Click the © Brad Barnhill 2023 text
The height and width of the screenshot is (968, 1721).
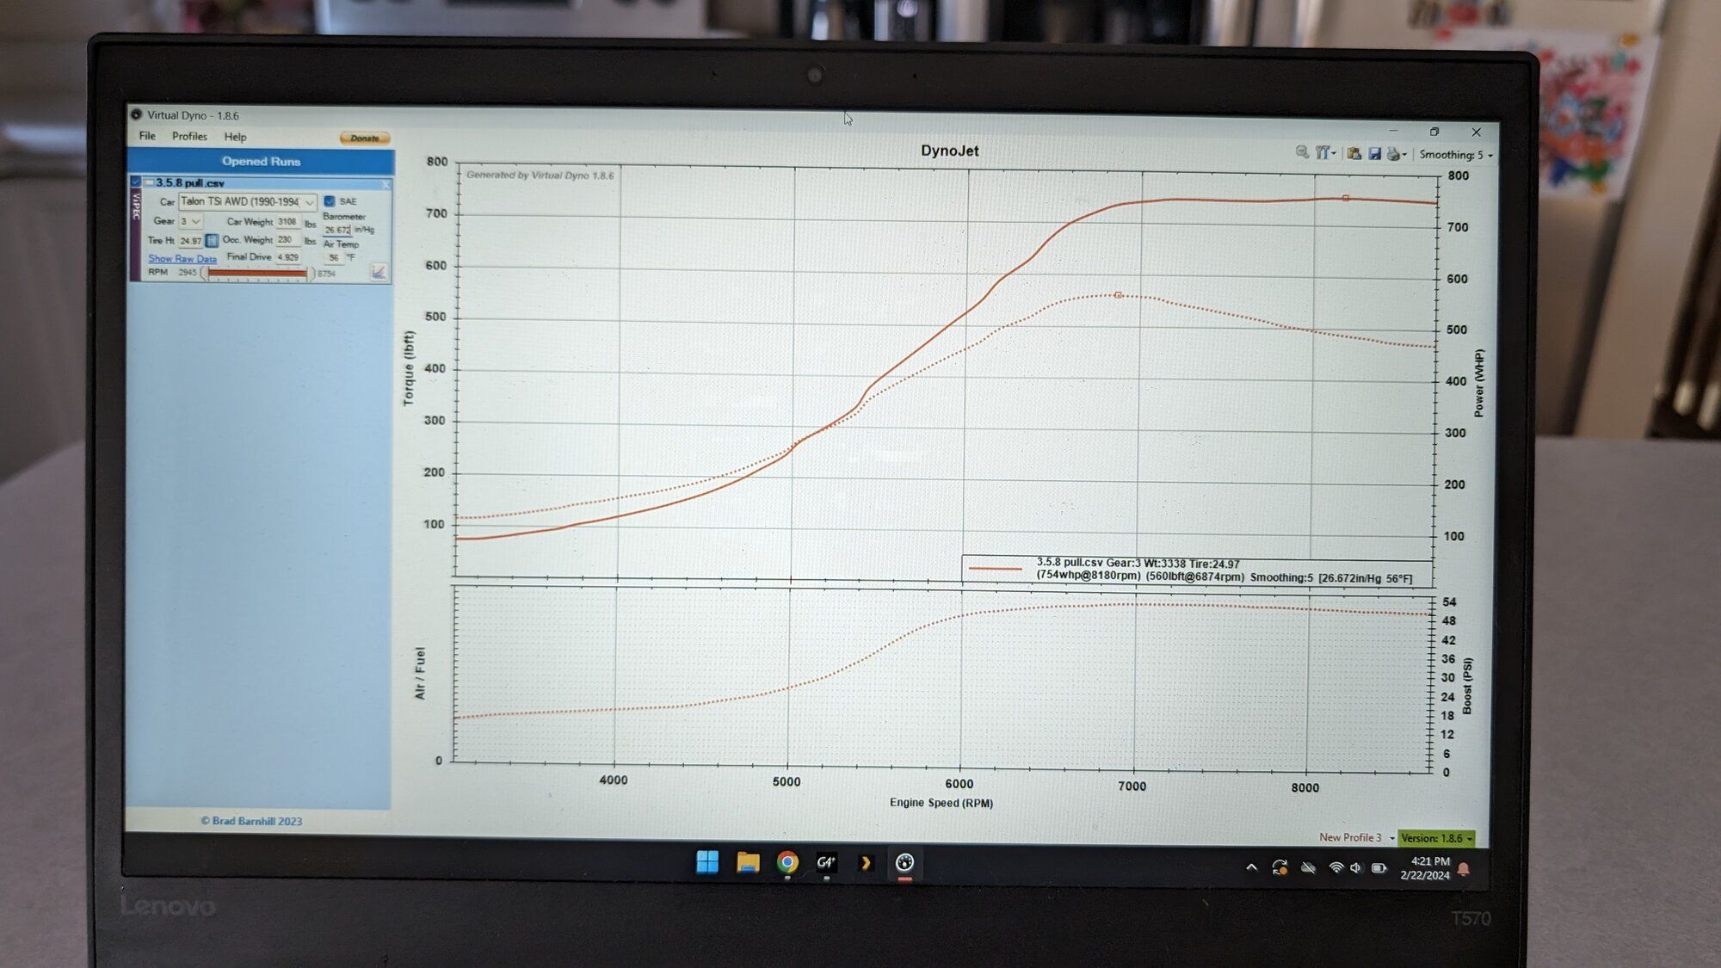point(251,821)
